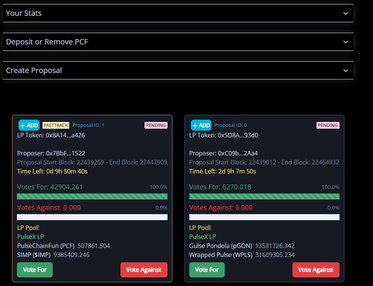Screen dimensions: 373x286
Task: Click Gulse Pondola (pGON) pool entry
Action: click(242, 246)
